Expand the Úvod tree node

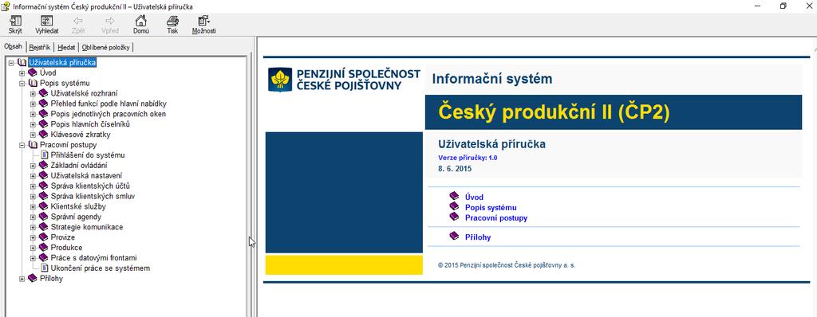[x=22, y=73]
